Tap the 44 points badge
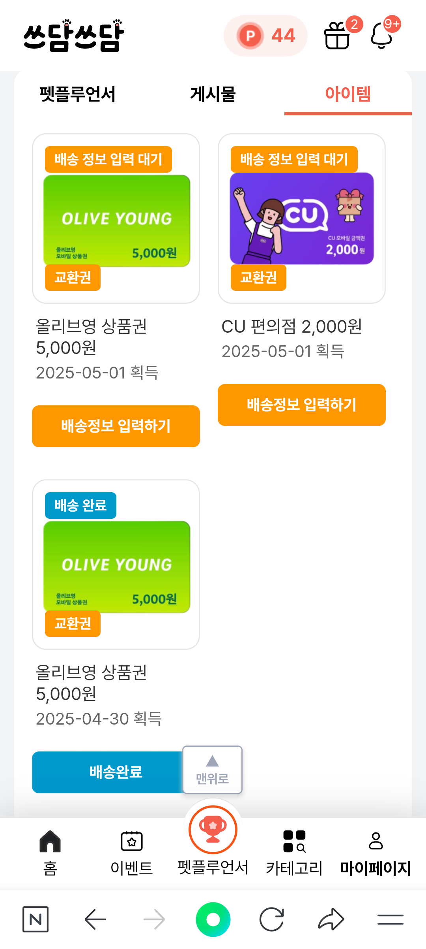426x949 pixels. (x=265, y=36)
